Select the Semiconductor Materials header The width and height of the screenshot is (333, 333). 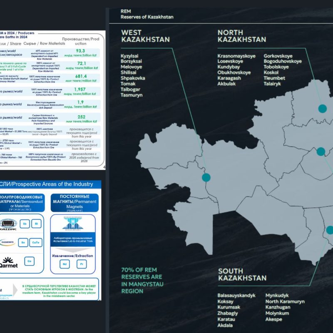pyautogui.click(x=21, y=201)
